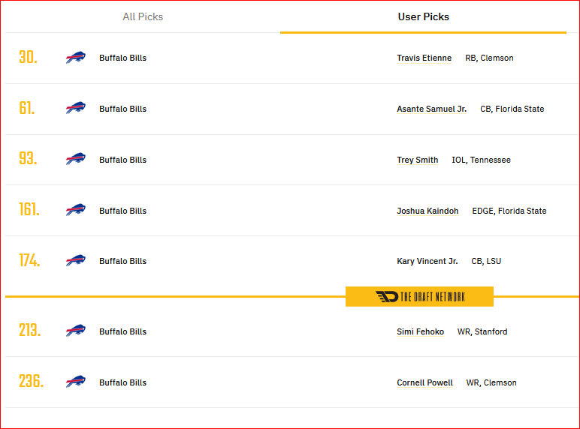
Task: Click Bills logo on pick 161 row
Action: pyautogui.click(x=76, y=210)
